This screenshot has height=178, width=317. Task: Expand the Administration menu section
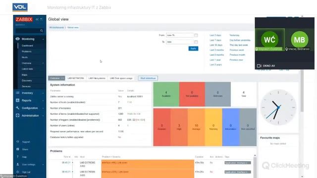click(x=43, y=116)
